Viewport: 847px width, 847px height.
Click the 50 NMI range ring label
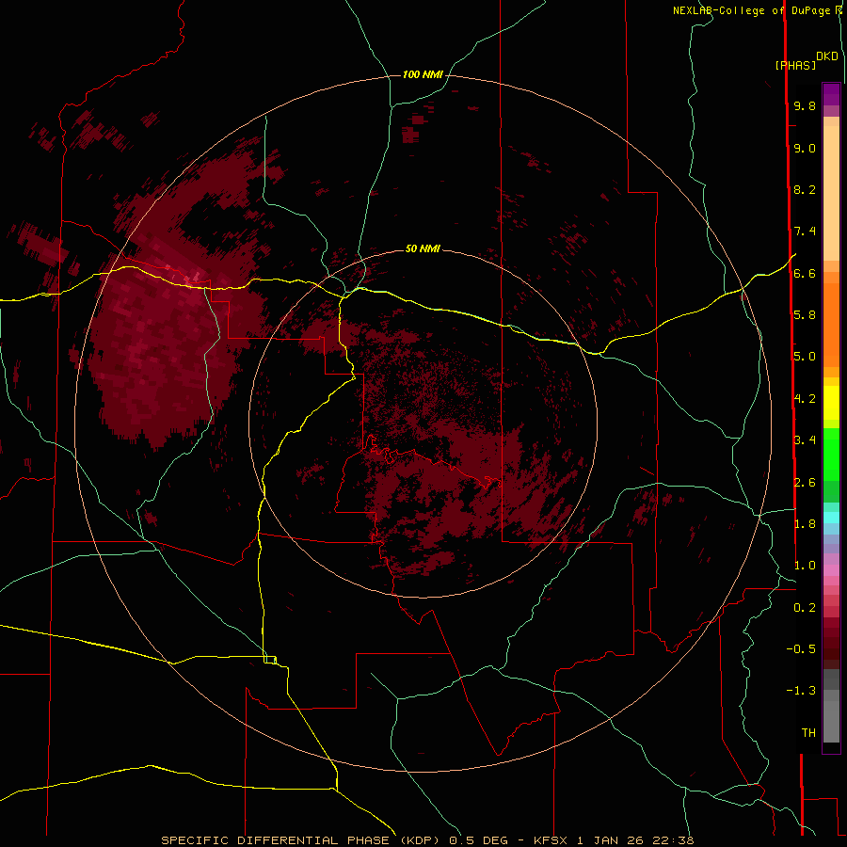click(423, 248)
